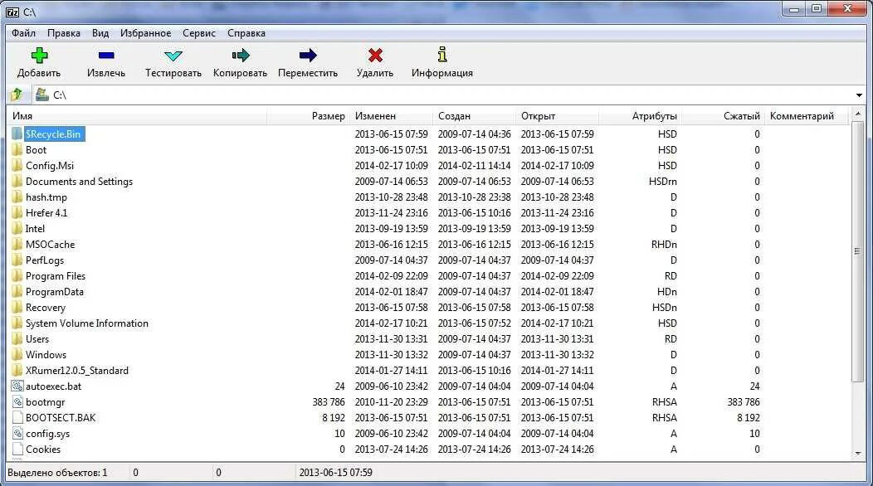
Task: Open the Правка menu
Action: (x=63, y=33)
